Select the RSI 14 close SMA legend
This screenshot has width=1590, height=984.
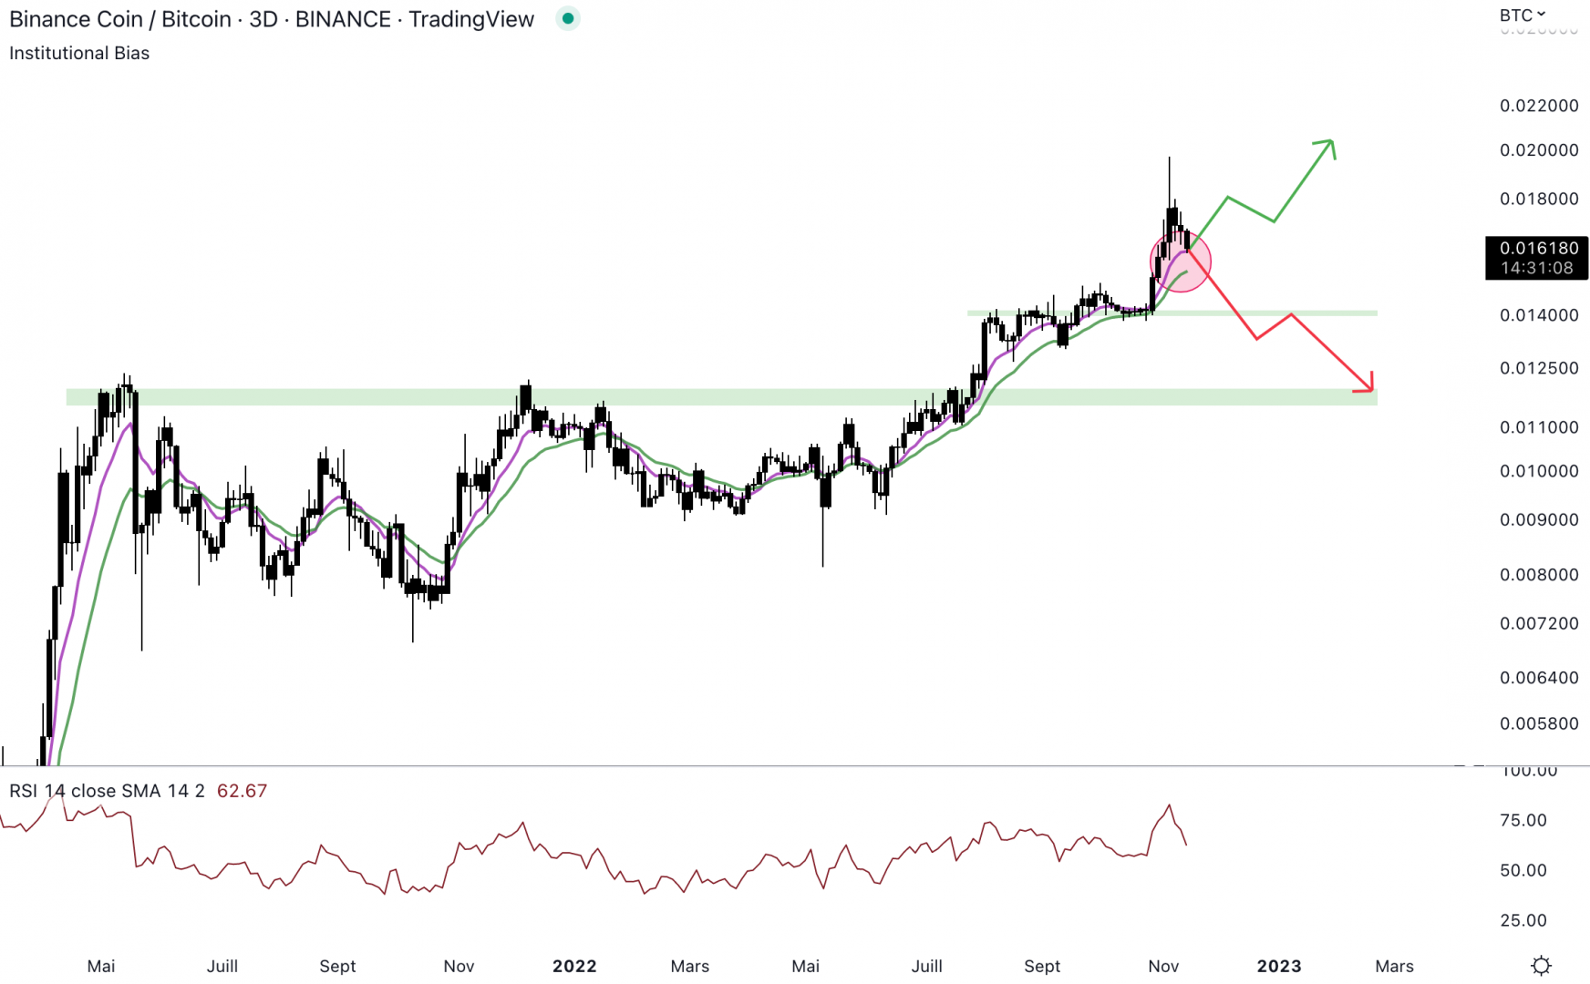tap(107, 791)
